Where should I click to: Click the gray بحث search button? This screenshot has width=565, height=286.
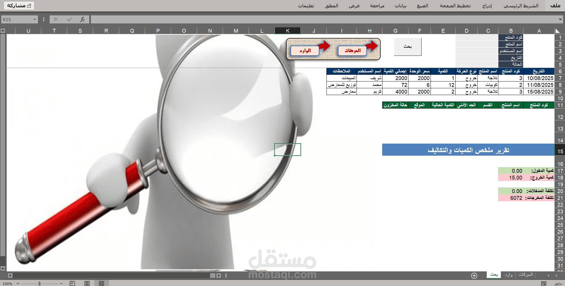click(x=408, y=46)
